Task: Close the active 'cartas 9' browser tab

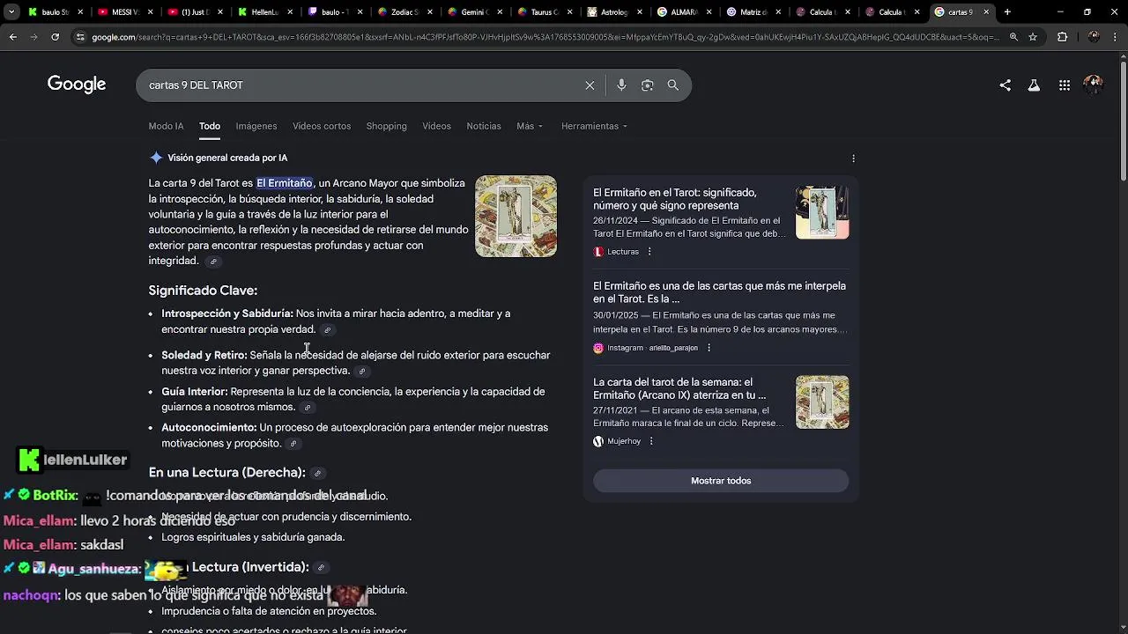Action: pyautogui.click(x=986, y=12)
